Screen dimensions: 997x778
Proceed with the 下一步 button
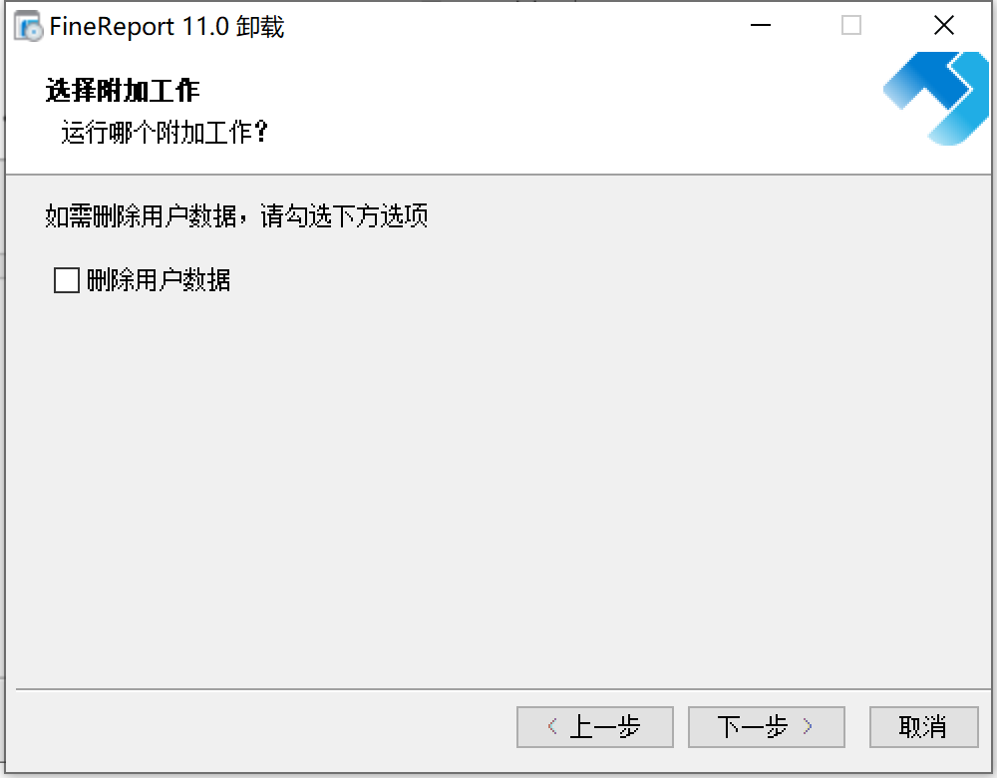point(766,726)
